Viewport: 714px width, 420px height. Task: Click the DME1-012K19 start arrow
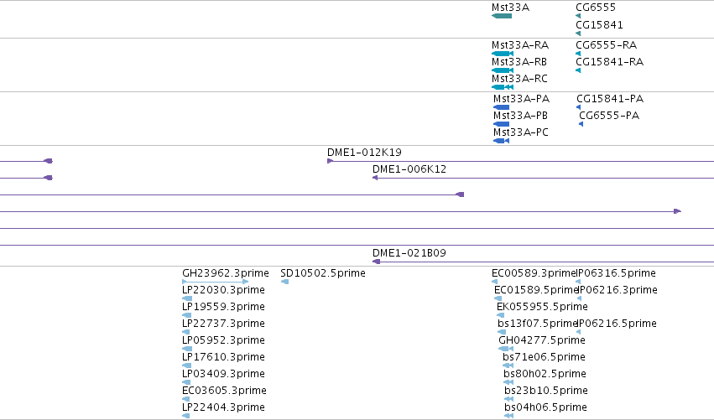(x=330, y=161)
